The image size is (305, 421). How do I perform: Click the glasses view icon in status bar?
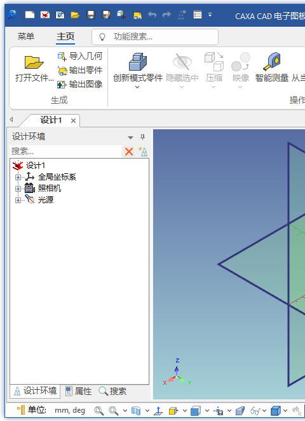(255, 411)
